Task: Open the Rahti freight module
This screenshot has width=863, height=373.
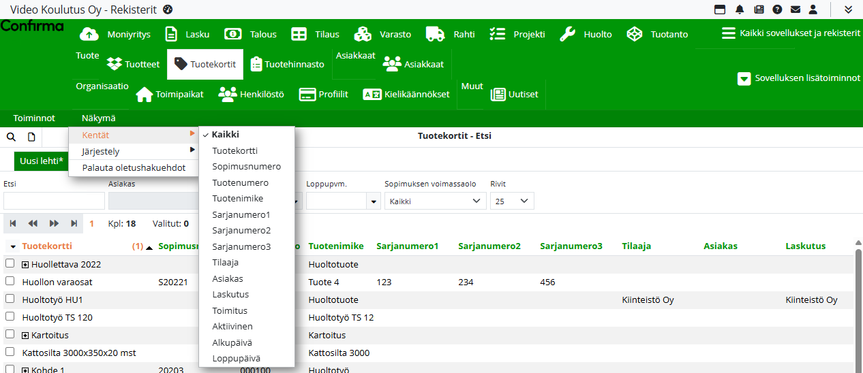Action: (x=450, y=34)
